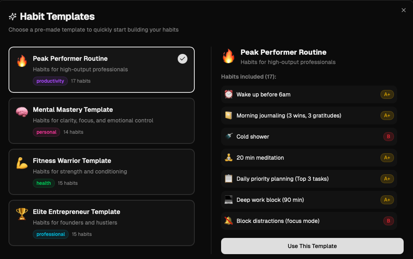Select the Mental Mastery Template card
Viewport: 413px width, 259px height.
(x=101, y=120)
